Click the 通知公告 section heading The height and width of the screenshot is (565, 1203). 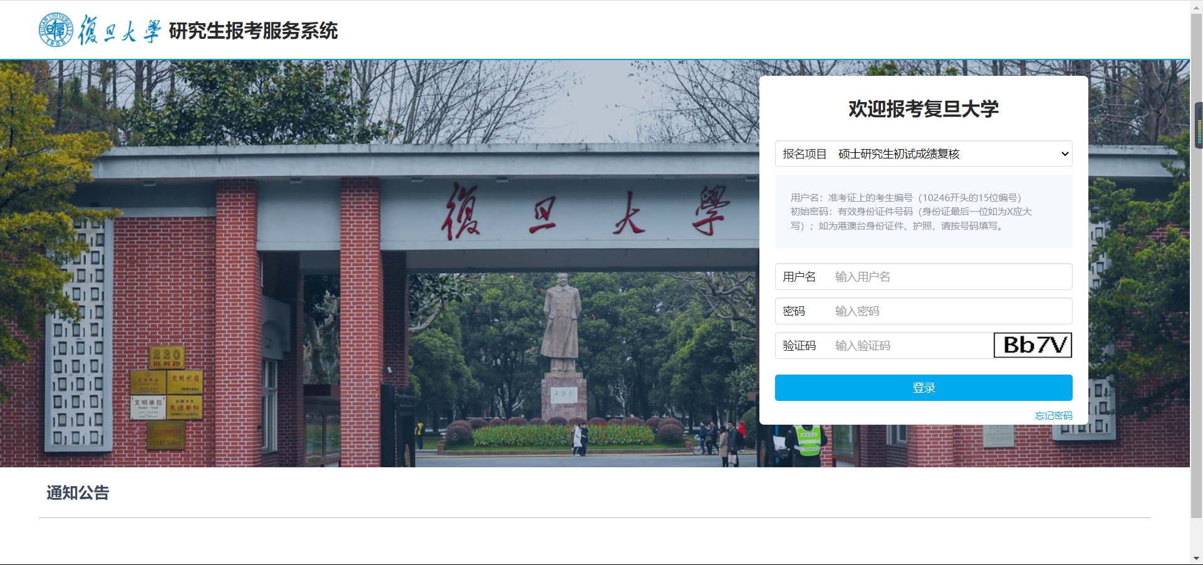point(78,493)
